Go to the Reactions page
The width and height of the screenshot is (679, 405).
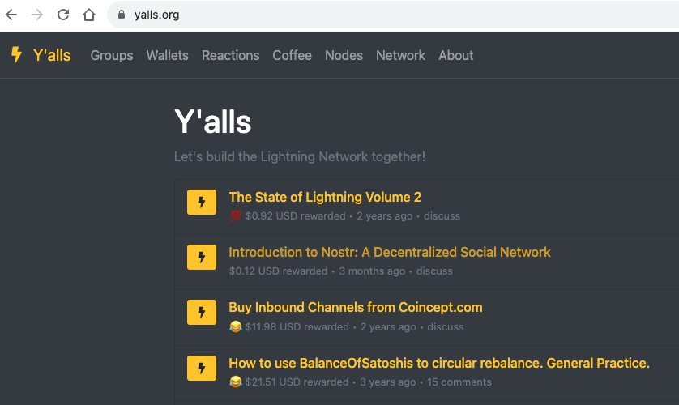[230, 55]
